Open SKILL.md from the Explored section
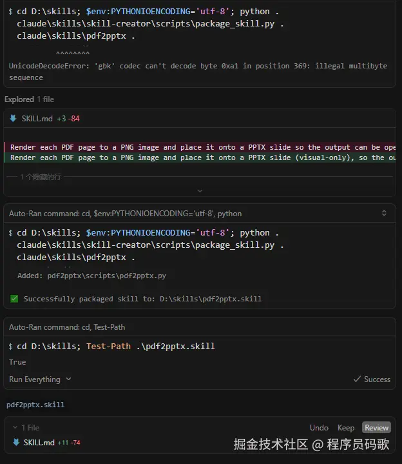Screen dimensions: 402x464 tap(37, 119)
